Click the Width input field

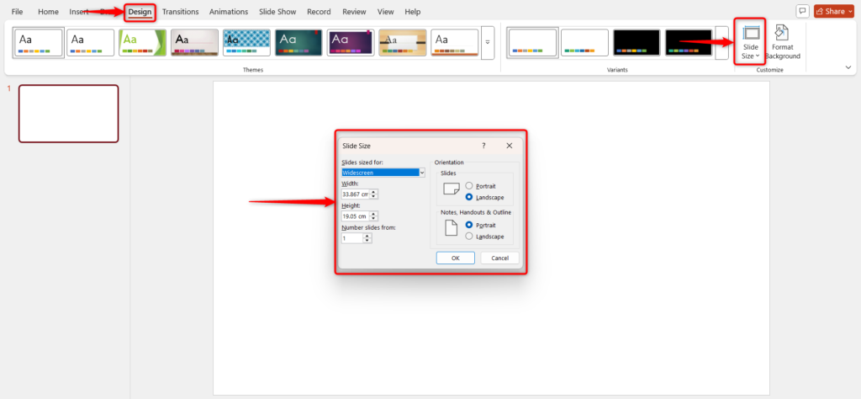[x=356, y=194]
